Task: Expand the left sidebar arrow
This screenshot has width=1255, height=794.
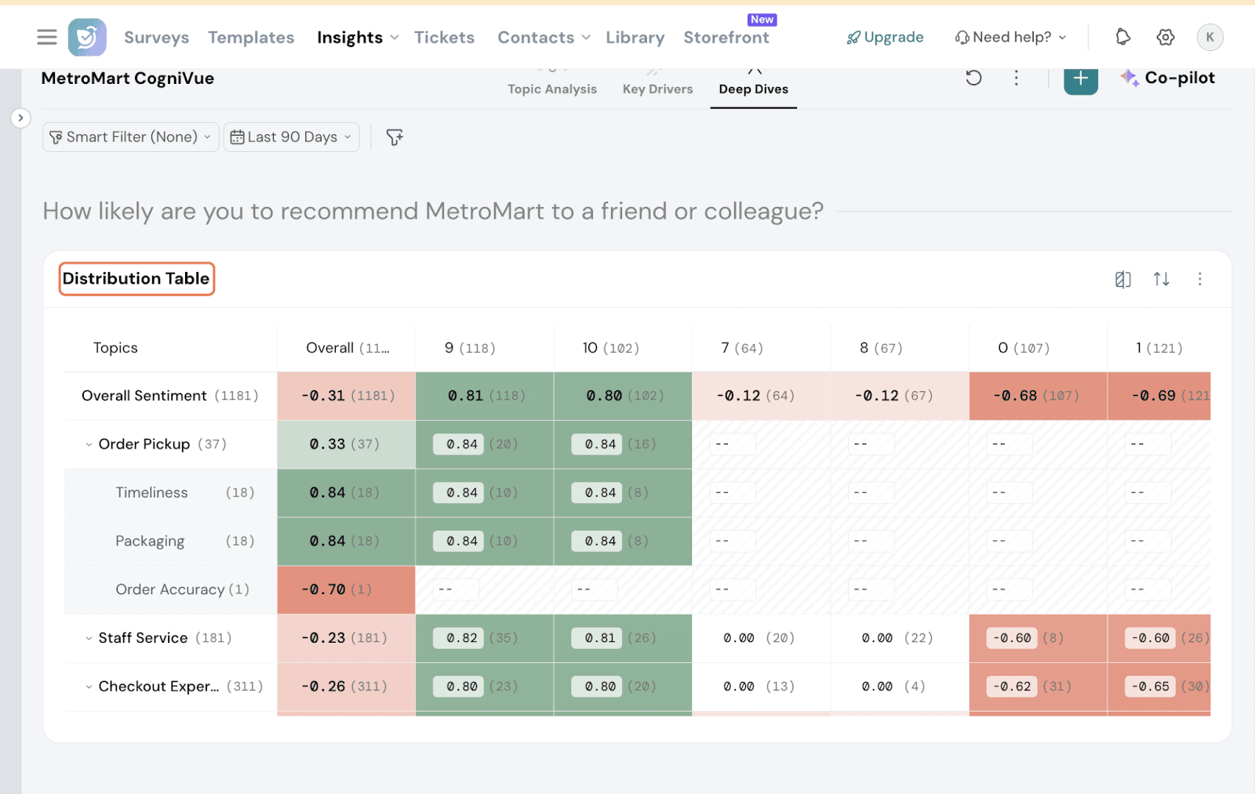Action: click(20, 118)
